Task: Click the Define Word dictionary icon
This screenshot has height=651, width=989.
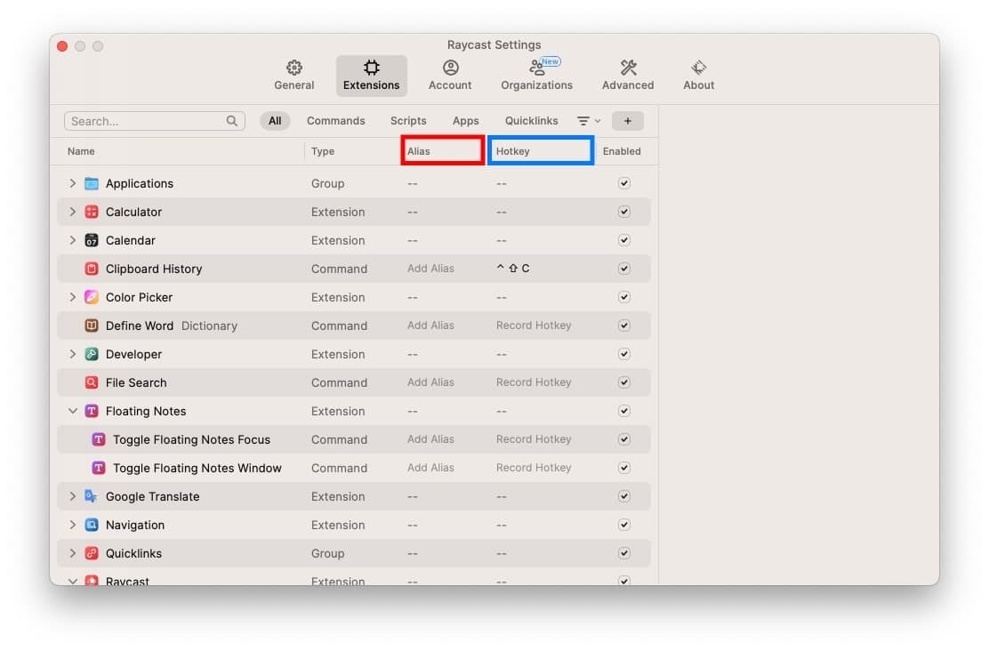Action: [x=92, y=325]
